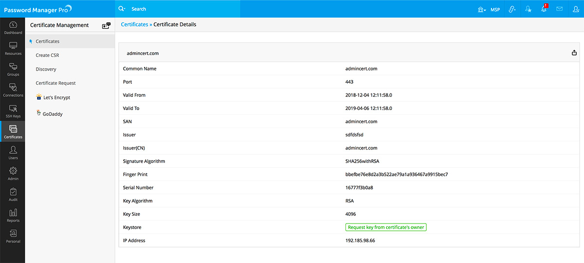
Task: Click into the Search input field
Action: (185, 9)
